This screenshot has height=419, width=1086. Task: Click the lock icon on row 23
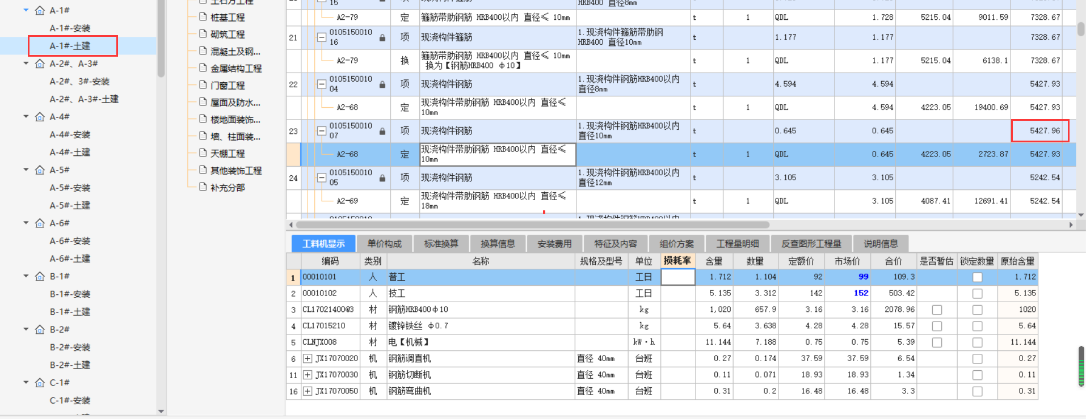click(x=382, y=132)
